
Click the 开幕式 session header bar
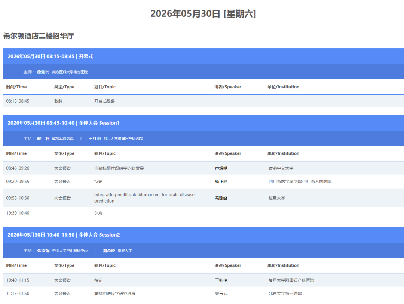tap(203, 56)
